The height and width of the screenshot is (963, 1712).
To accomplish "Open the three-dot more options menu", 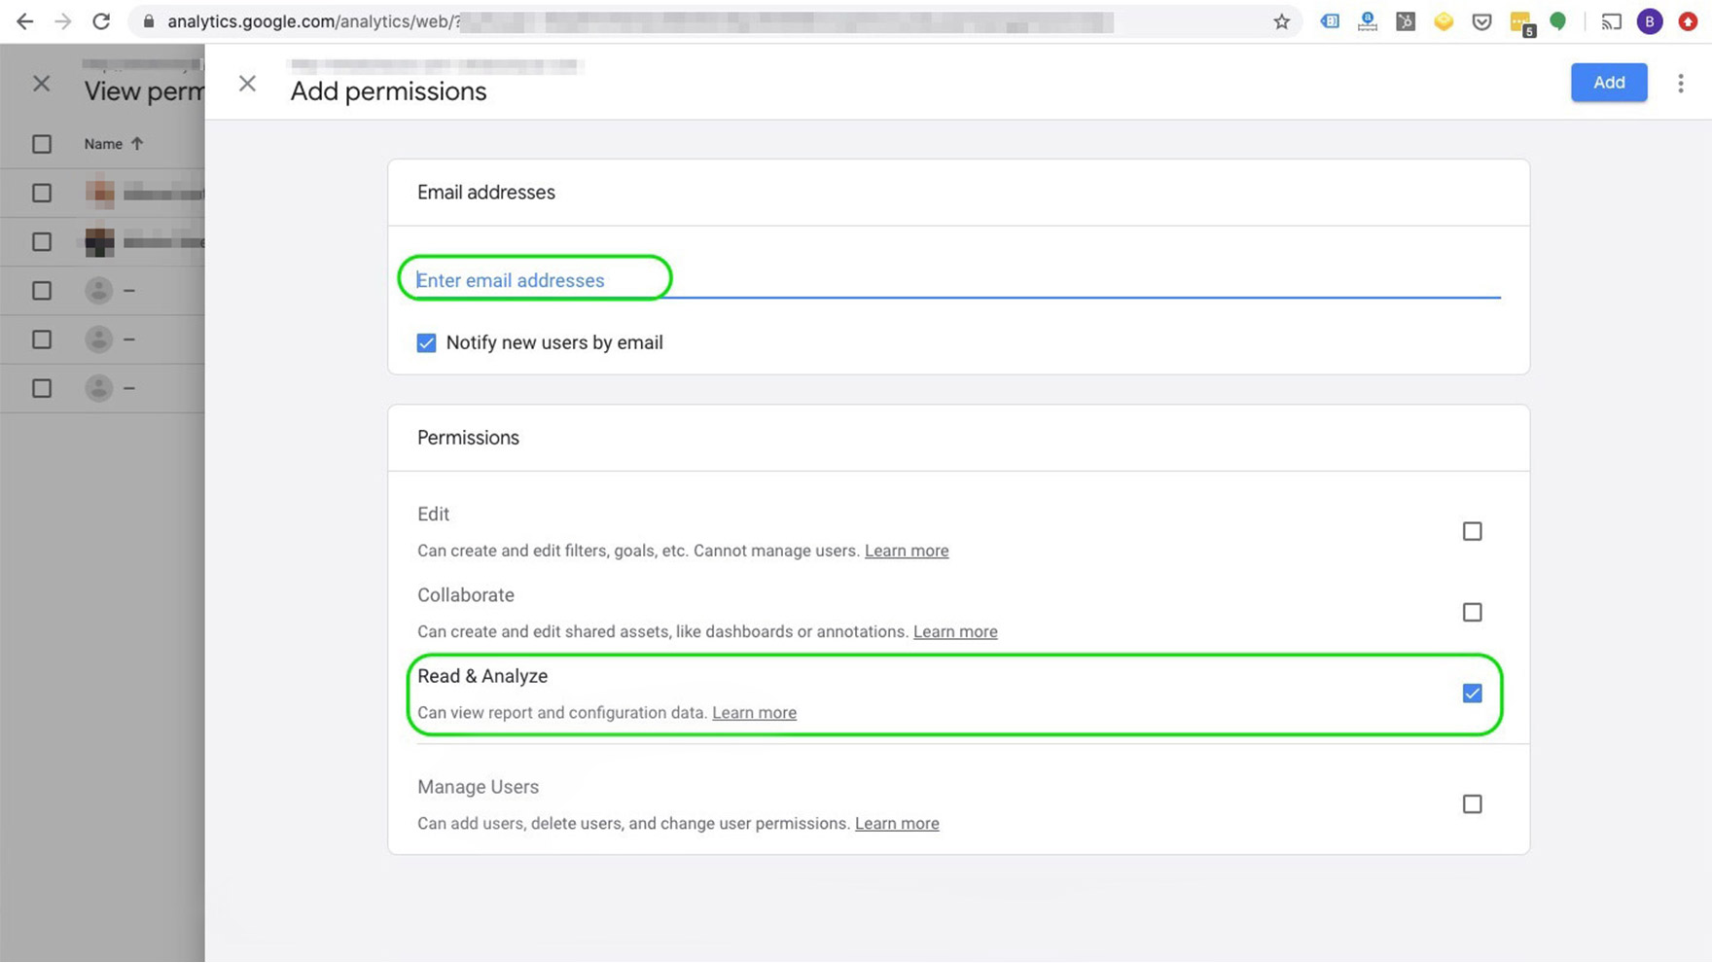I will click(1680, 84).
